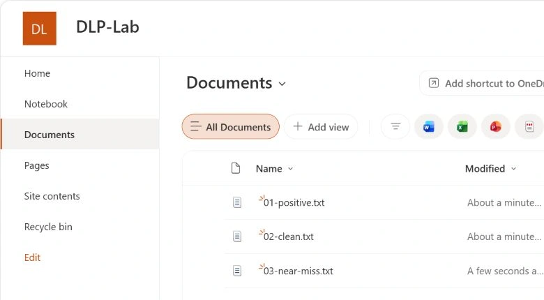Image resolution: width=544 pixels, height=300 pixels.
Task: Open the filter icon button
Action: tap(395, 126)
